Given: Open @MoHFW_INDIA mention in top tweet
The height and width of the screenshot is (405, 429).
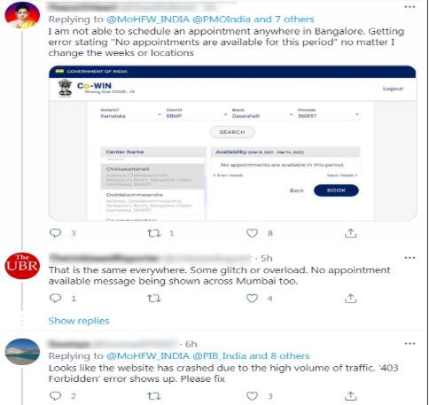Looking at the screenshot, I should coord(148,19).
